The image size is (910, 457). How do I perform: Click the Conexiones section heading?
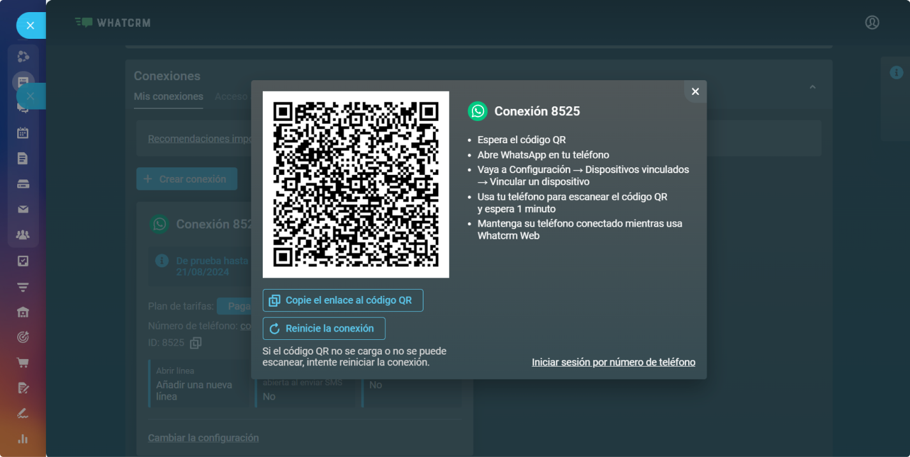[167, 76]
